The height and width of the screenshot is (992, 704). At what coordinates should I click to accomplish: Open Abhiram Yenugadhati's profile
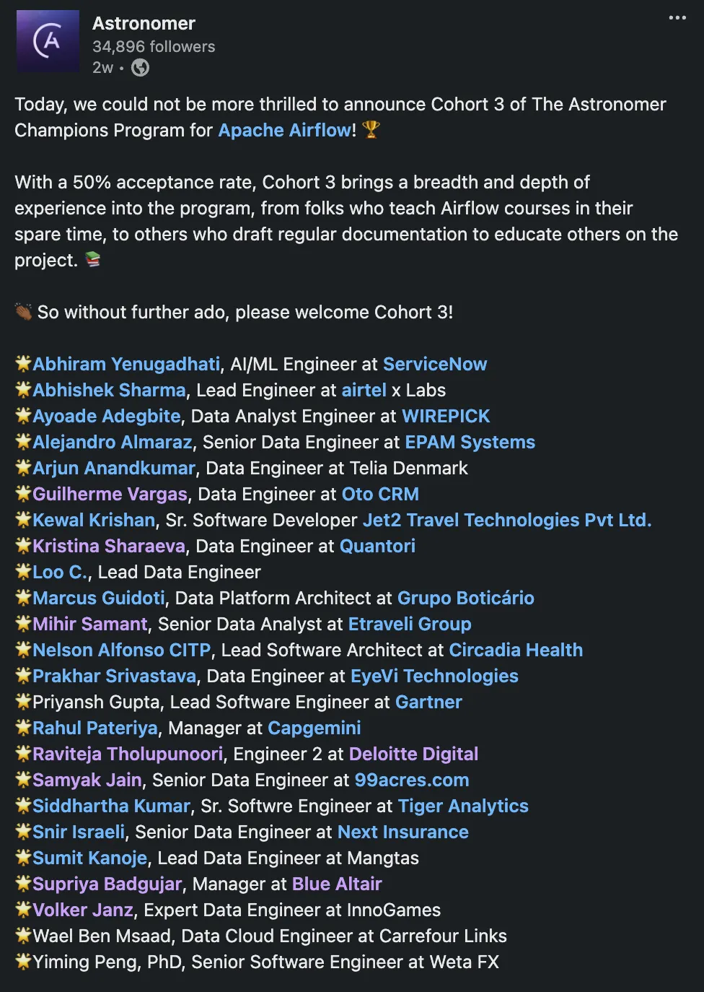coord(123,364)
